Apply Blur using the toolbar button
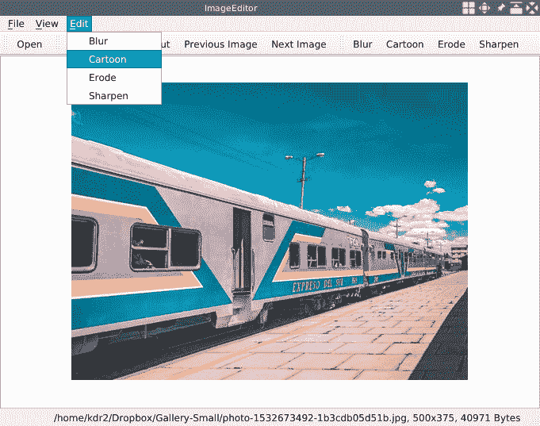Screen dimensions: 540x426 click(x=362, y=44)
